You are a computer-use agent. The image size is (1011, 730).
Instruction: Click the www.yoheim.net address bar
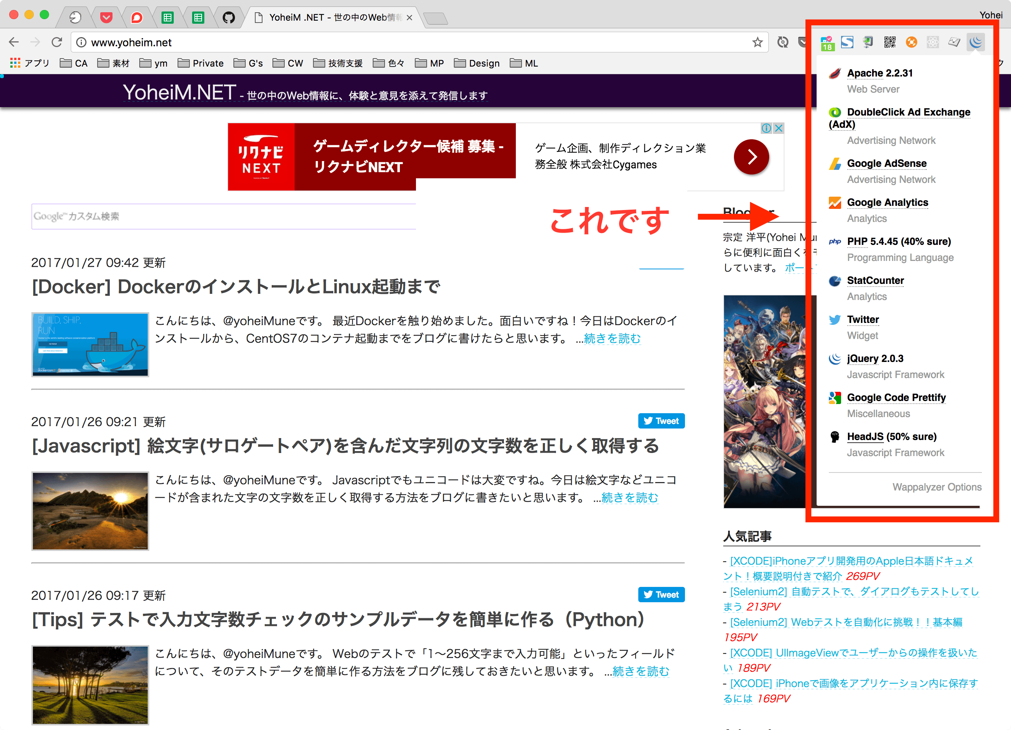pyautogui.click(x=419, y=42)
